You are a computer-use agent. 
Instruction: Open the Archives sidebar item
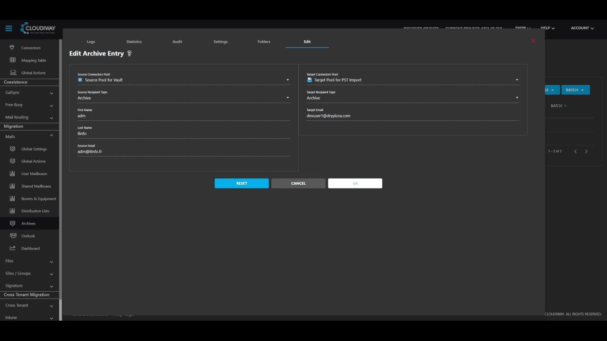(x=29, y=224)
